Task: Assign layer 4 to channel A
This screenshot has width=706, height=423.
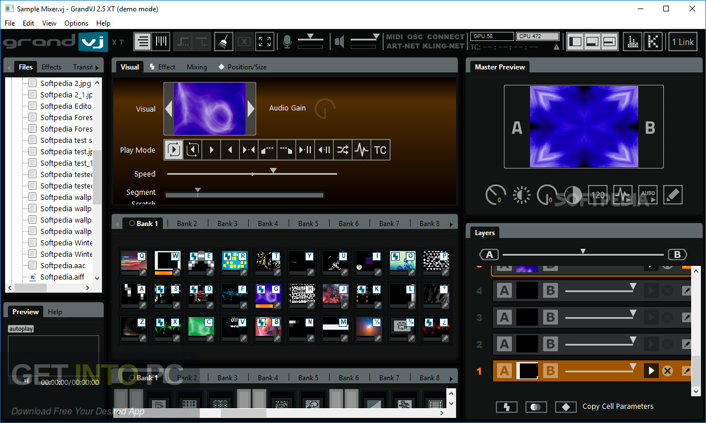Action: (x=504, y=291)
